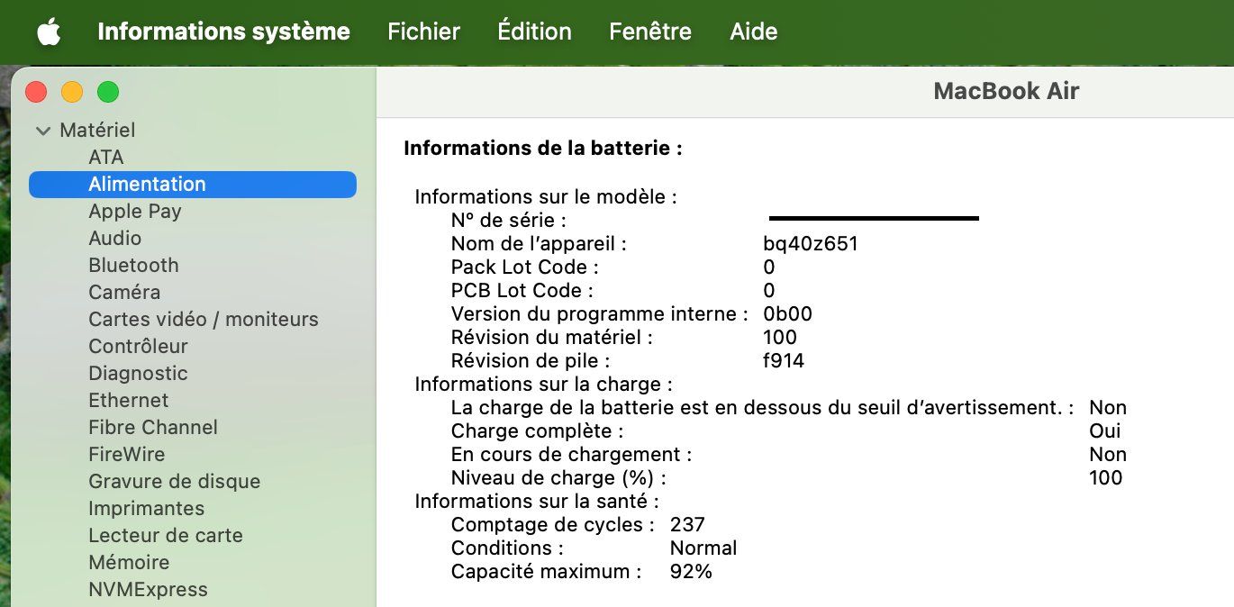Viewport: 1234px width, 607px height.
Task: Select Lecteur de carte in sidebar
Action: pyautogui.click(x=166, y=536)
